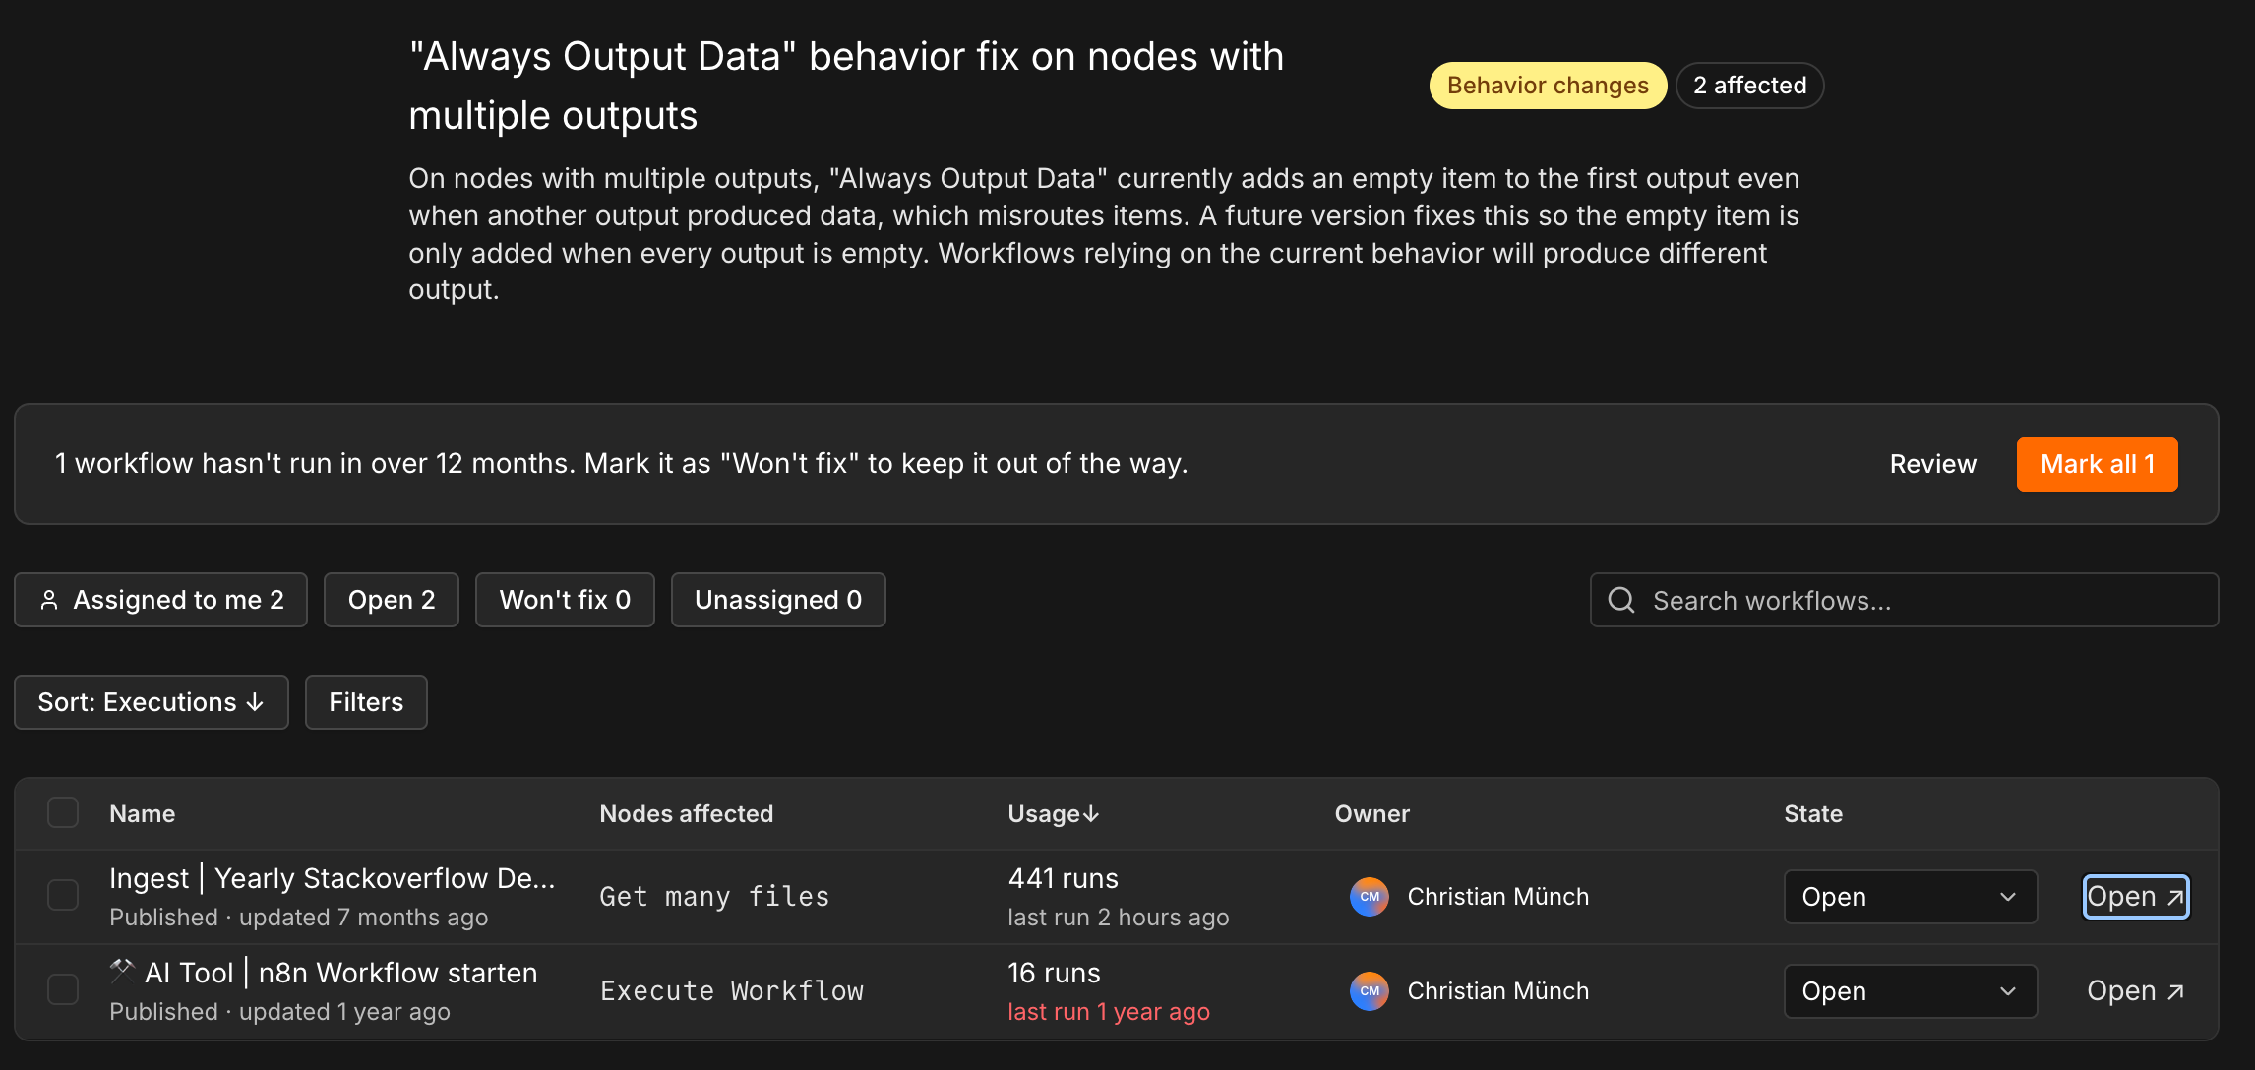This screenshot has width=2255, height=1070.
Task: Click Christian Münch avatar in AI Tool row
Action: pyautogui.click(x=1370, y=991)
